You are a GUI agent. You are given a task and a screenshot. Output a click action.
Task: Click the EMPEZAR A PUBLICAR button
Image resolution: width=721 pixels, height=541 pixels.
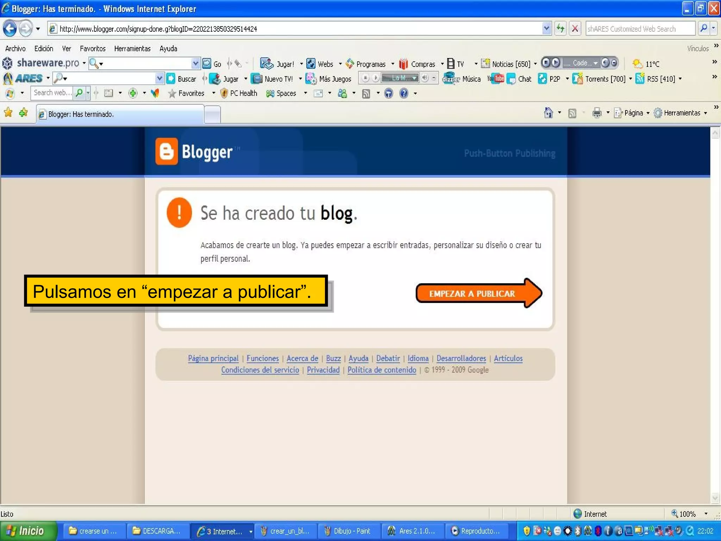(x=478, y=293)
